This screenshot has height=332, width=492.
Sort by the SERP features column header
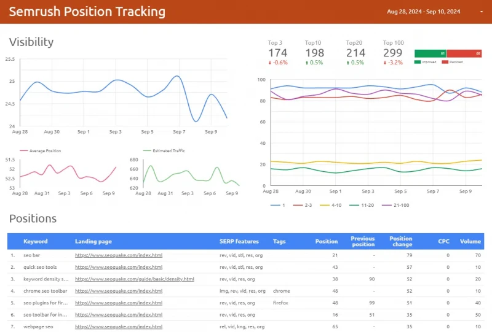tap(239, 242)
